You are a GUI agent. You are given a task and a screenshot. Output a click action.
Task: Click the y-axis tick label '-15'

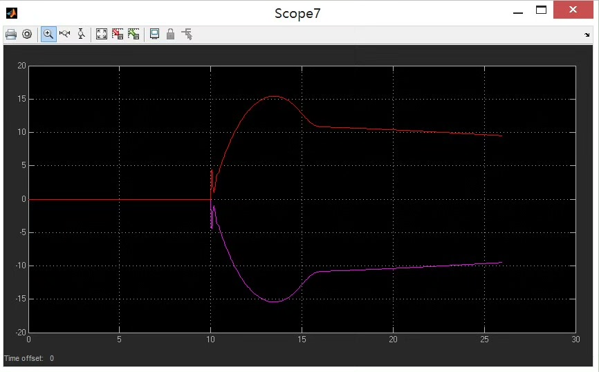21,299
